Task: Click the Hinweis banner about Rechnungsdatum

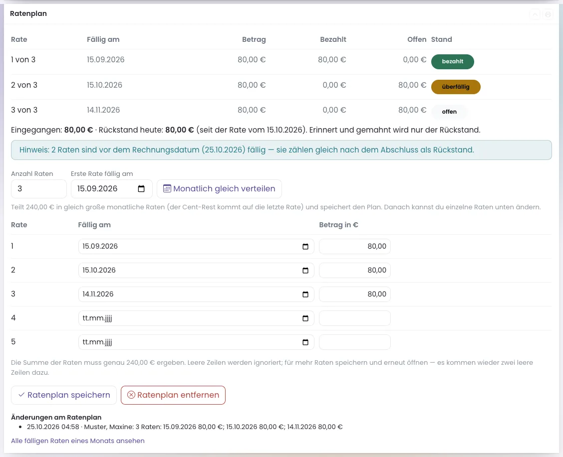Action: tap(281, 150)
